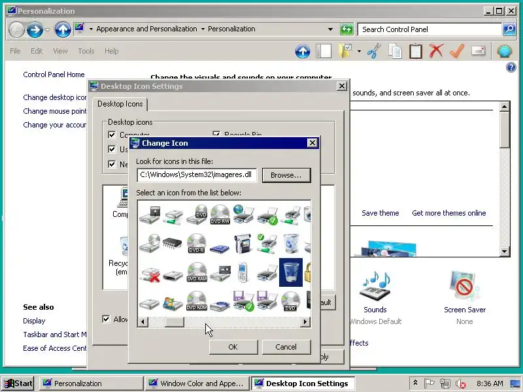Pick the floppy disk drive icon

coord(150,215)
